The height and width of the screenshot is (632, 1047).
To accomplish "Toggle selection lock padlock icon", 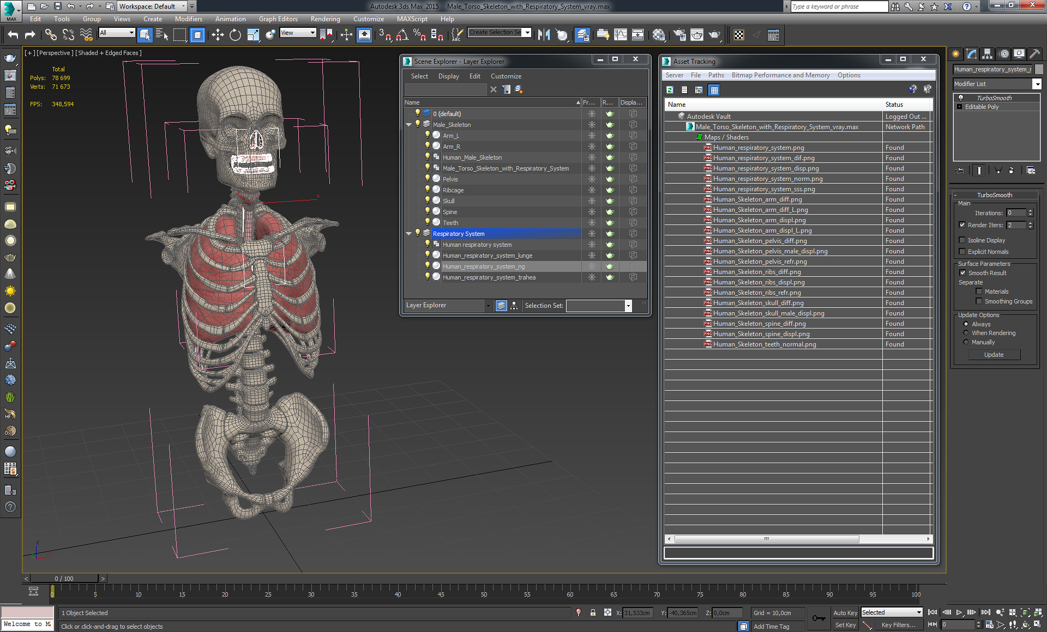I will tap(593, 612).
